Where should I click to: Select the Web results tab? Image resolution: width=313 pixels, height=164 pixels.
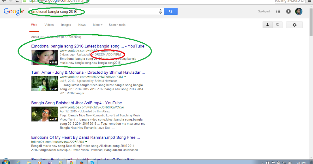pyautogui.click(x=34, y=25)
